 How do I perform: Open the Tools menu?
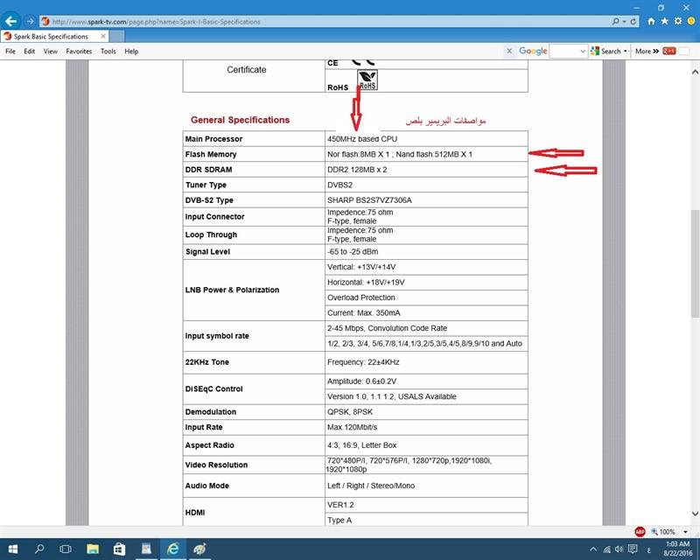(108, 52)
